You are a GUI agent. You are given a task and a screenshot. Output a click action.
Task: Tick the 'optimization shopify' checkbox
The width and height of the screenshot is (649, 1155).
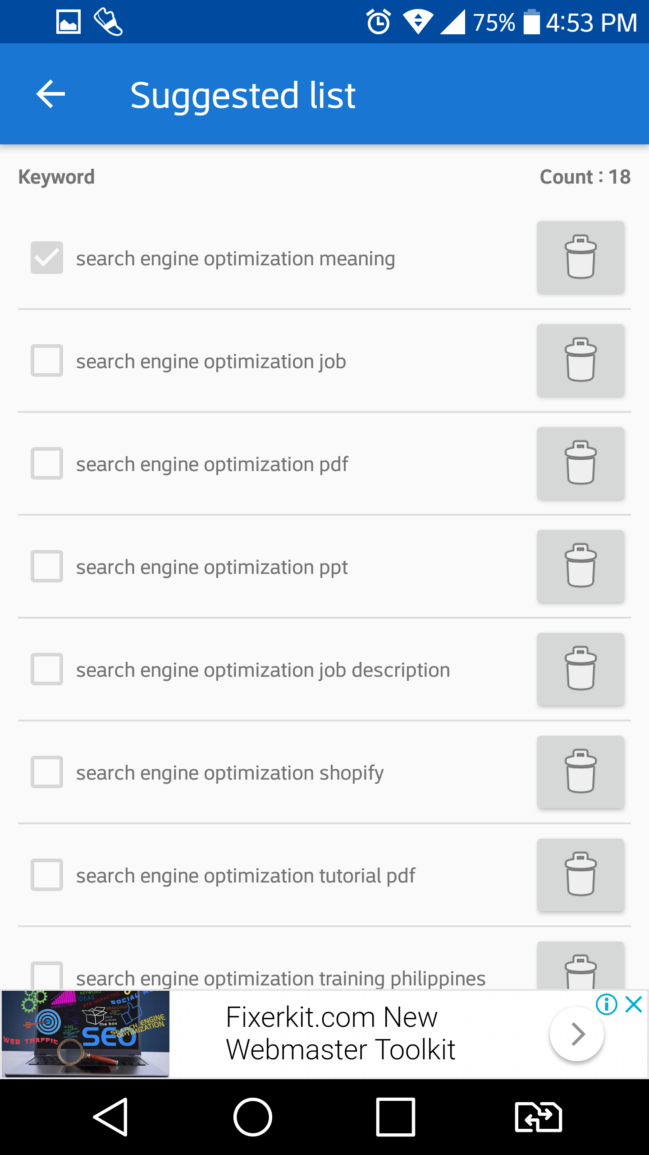[47, 772]
